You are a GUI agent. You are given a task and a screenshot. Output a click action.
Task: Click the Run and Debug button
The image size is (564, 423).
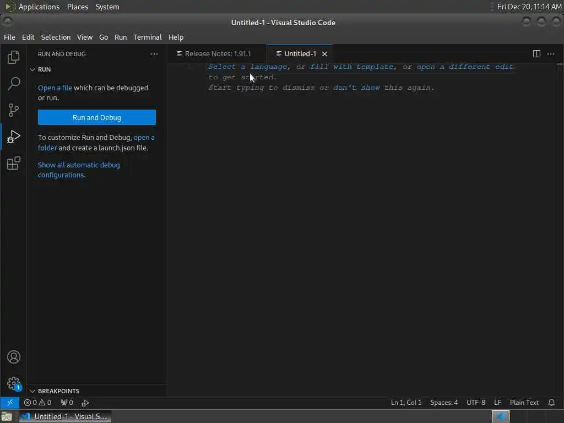(x=97, y=118)
